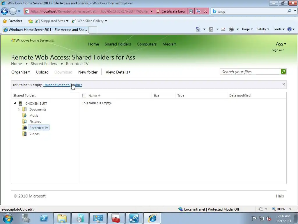Select the Documents folder in tree
This screenshot has width=298, height=224.
click(38, 109)
